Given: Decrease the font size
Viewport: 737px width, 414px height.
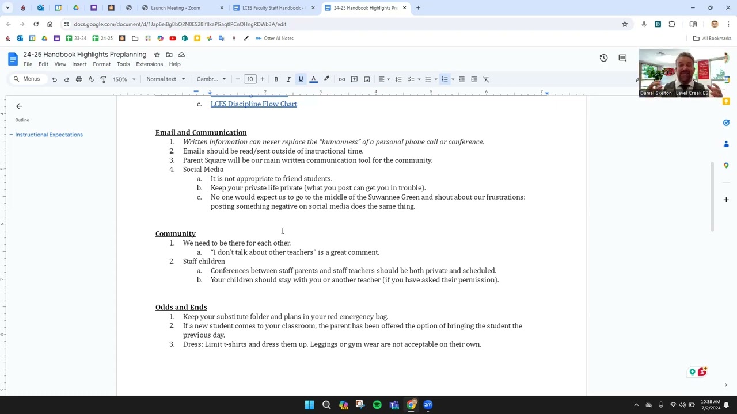Looking at the screenshot, I should [x=238, y=79].
